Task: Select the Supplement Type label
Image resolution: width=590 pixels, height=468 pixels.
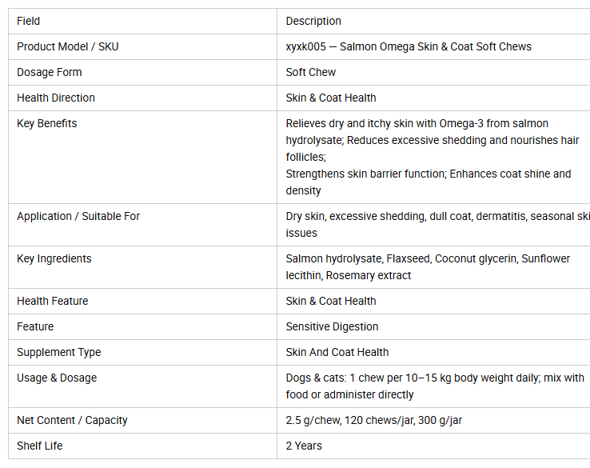Action: point(59,353)
